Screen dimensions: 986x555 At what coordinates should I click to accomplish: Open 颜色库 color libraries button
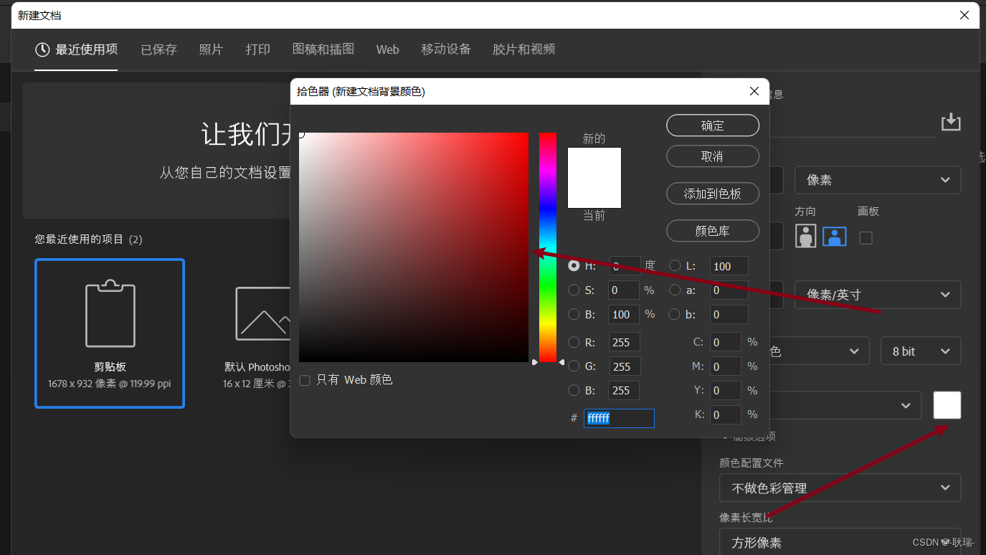pyautogui.click(x=713, y=231)
